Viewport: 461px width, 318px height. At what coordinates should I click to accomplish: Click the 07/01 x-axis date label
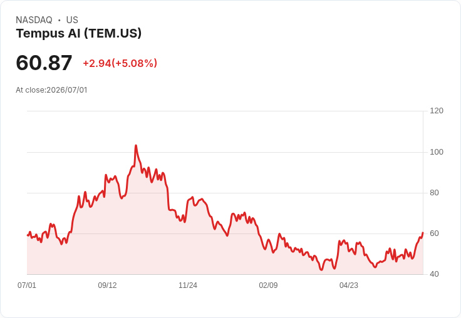click(27, 285)
